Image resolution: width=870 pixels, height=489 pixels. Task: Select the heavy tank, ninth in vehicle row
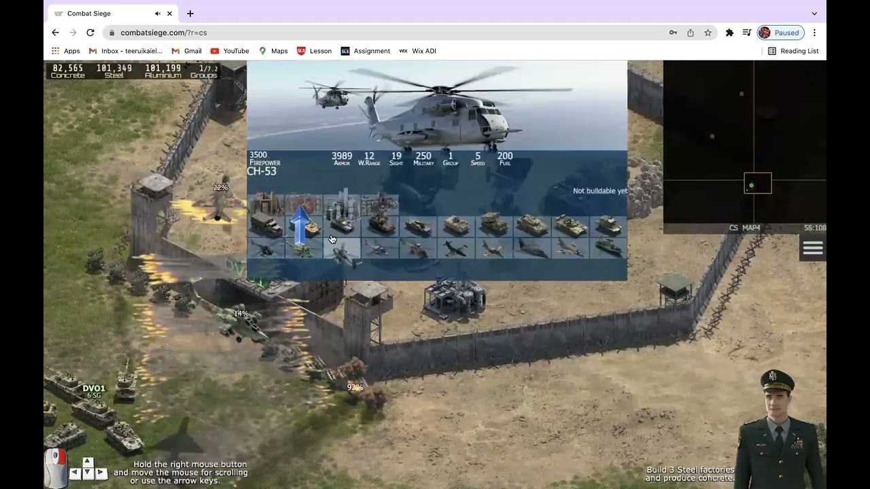tap(570, 225)
